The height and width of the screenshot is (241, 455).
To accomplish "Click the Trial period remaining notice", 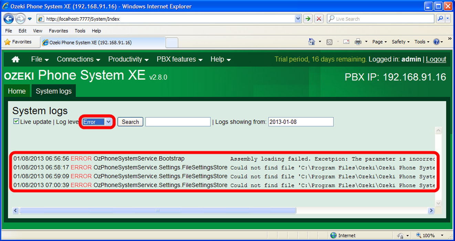I will pyautogui.click(x=320, y=59).
